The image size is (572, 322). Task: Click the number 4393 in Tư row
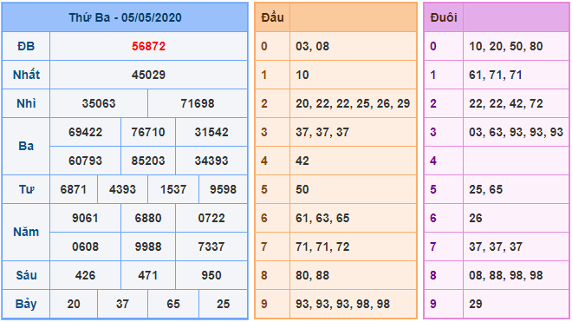122,189
